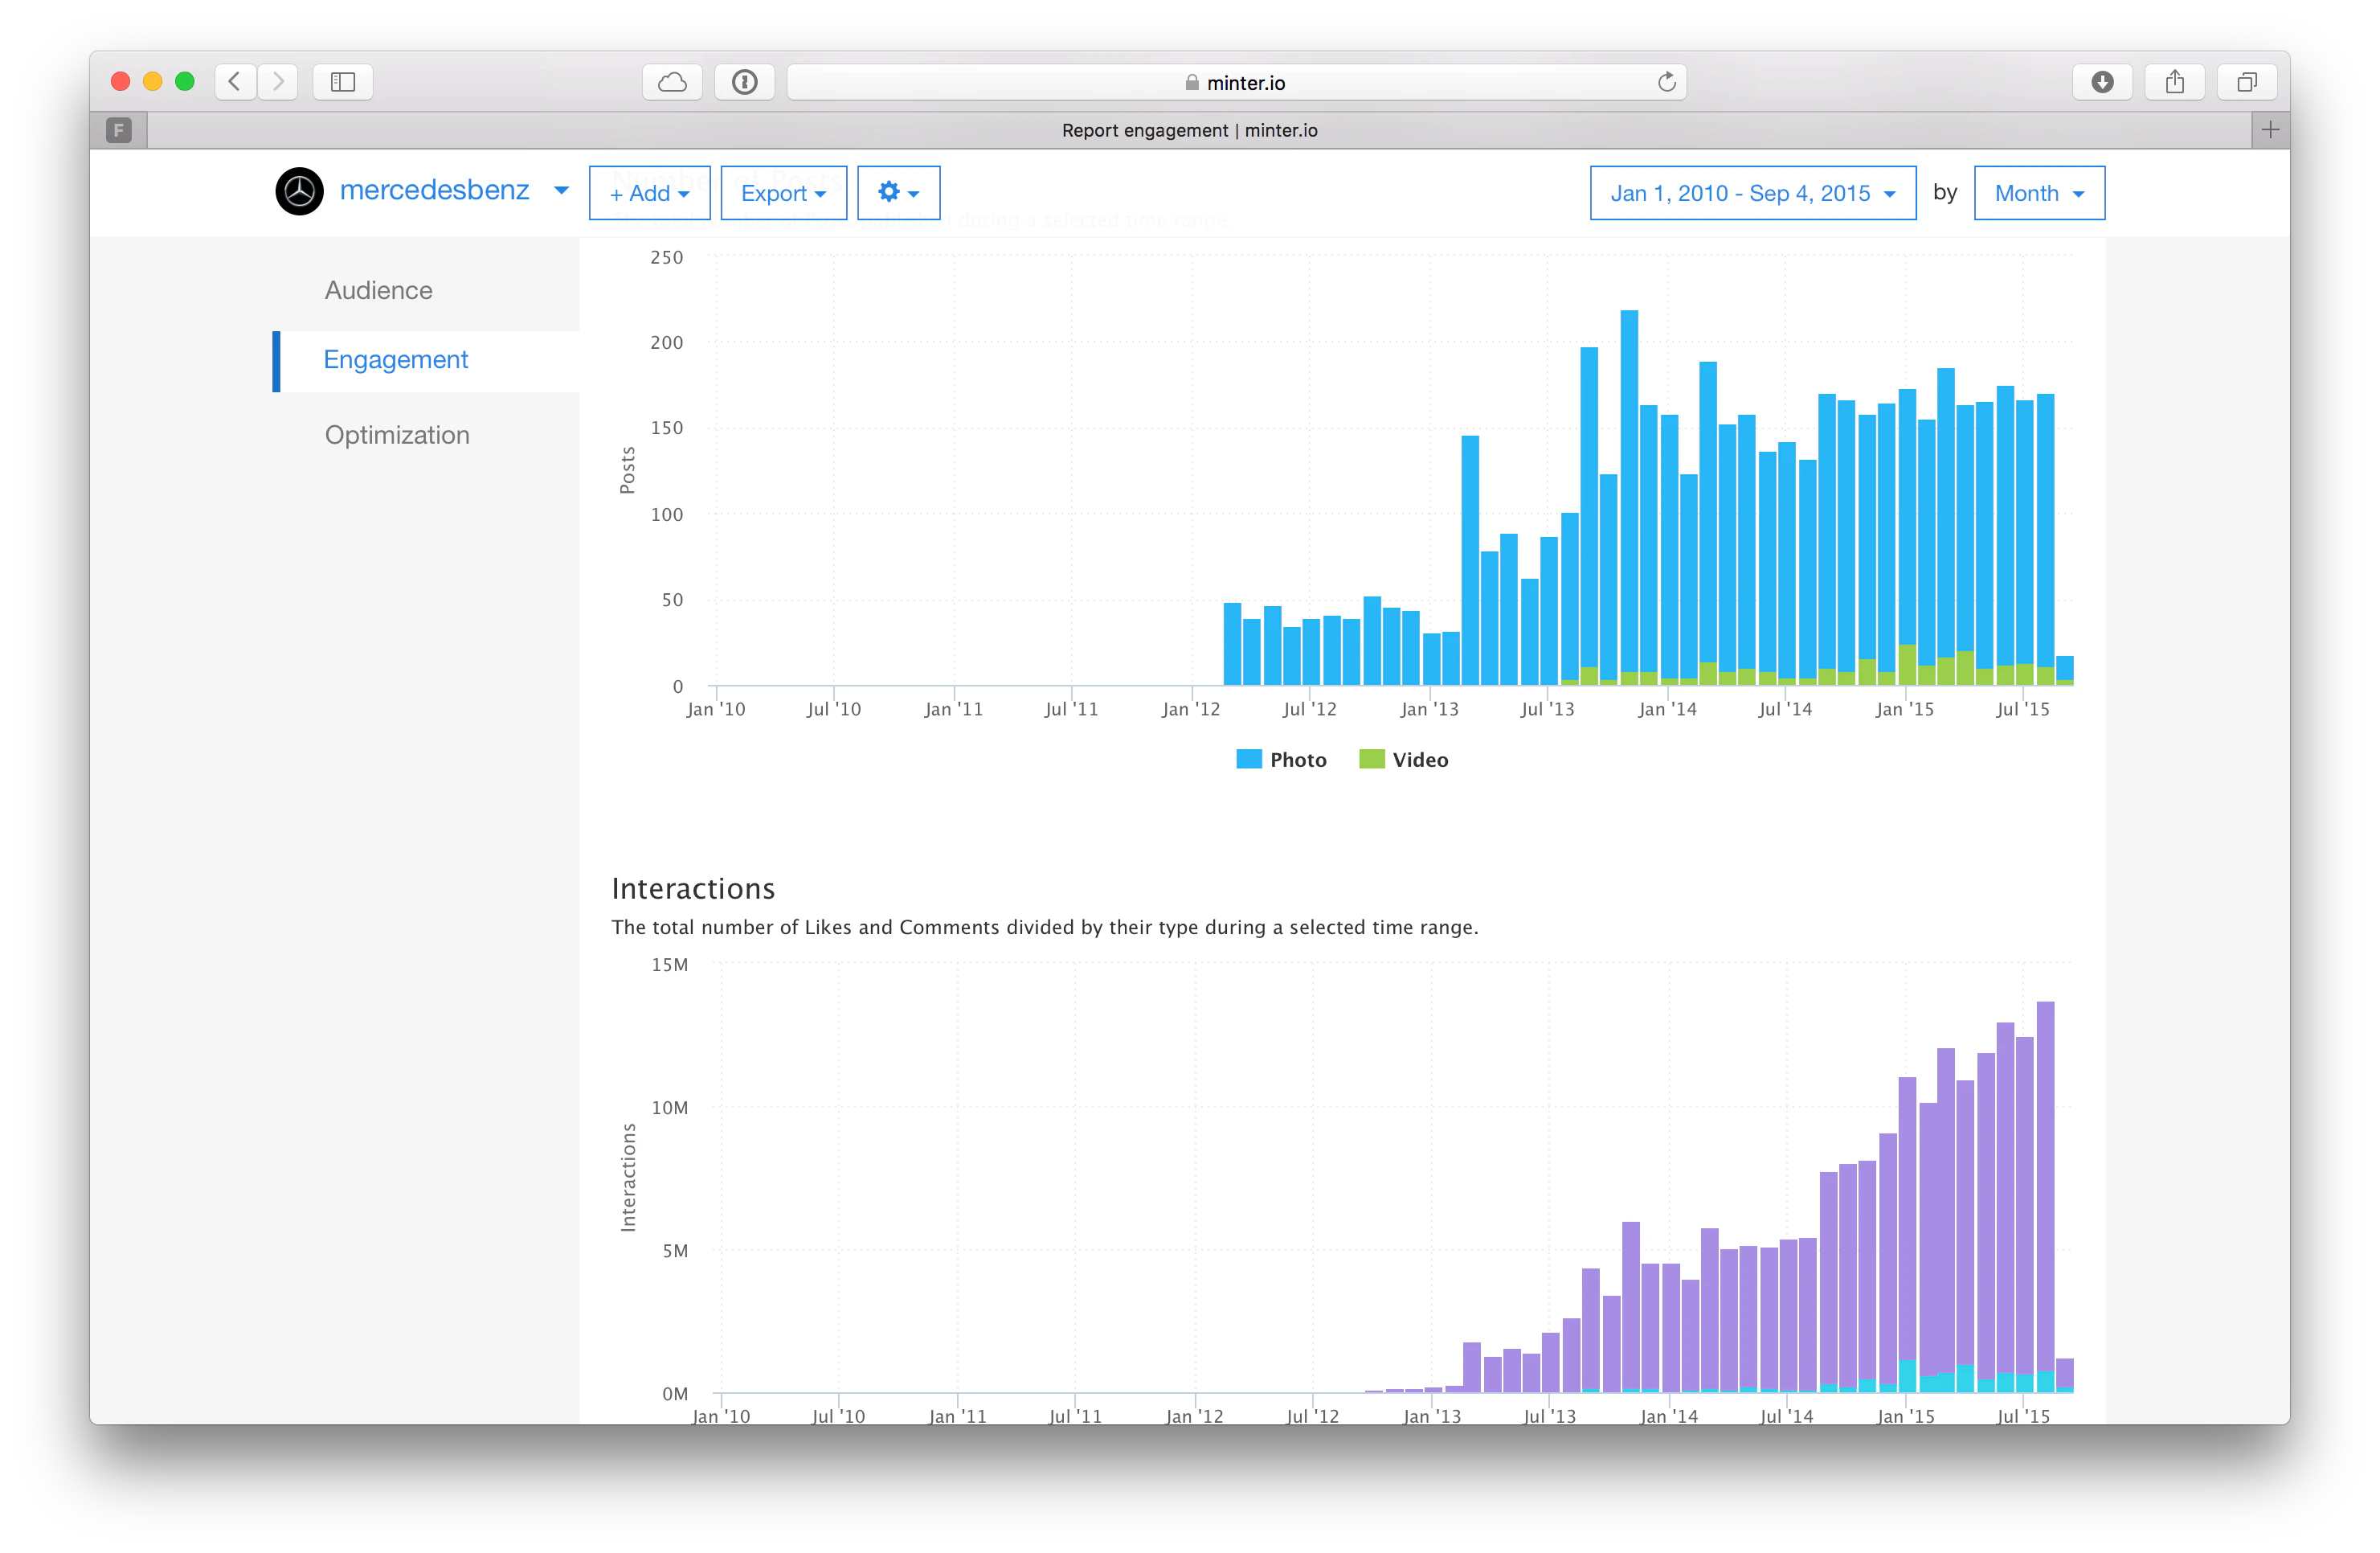Toggle the Photo series in chart legend
The height and width of the screenshot is (1553, 2380).
click(1282, 760)
